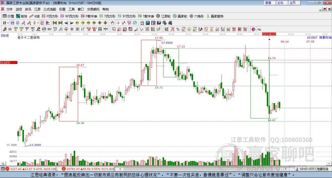The image size is (332, 178).
Task: Open the 9T四方形 tool
Action: click(x=127, y=16)
